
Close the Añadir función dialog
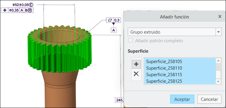tap(220, 17)
